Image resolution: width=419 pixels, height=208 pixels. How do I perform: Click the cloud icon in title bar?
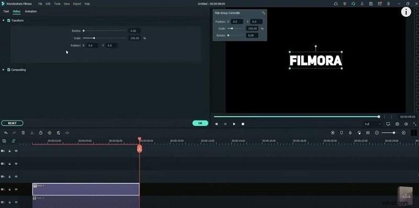click(336, 4)
